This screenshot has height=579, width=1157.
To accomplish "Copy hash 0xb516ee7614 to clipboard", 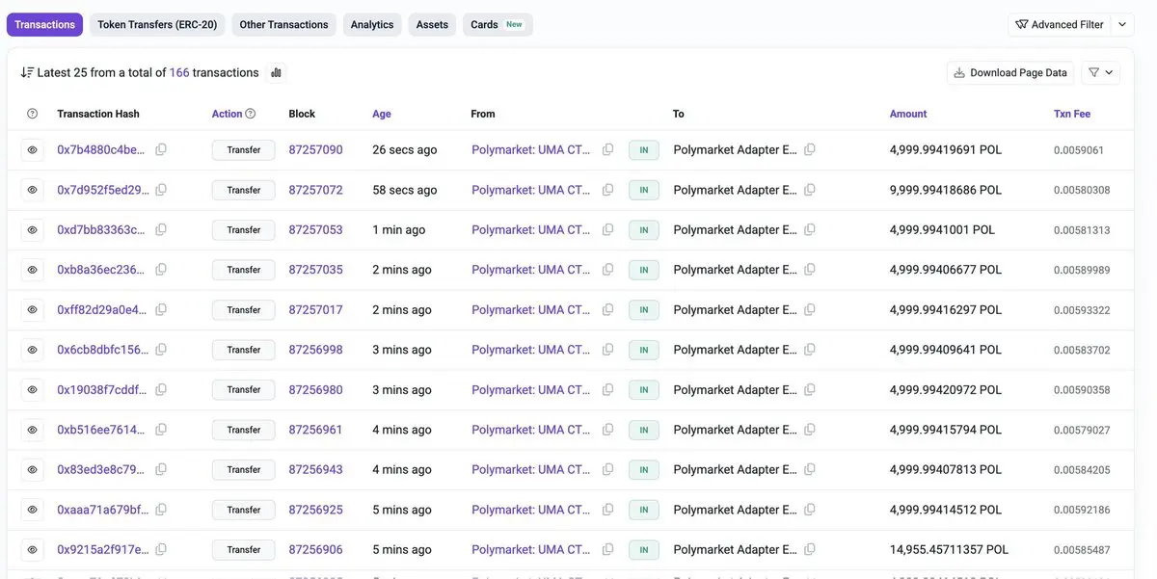I will (161, 430).
